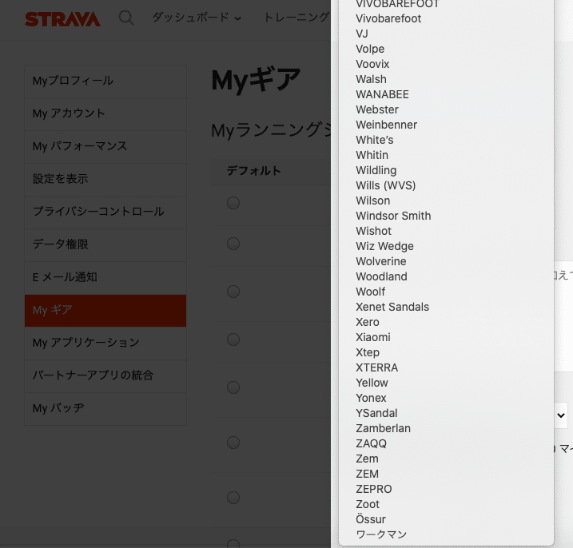Screen dimensions: 573x548
Task: Pick ZAQQ from brand dropdown
Action: [x=446, y=443]
